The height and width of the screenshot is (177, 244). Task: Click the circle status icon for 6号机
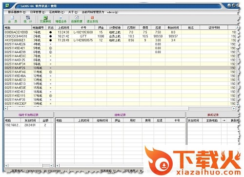pyautogui.click(x=51, y=52)
